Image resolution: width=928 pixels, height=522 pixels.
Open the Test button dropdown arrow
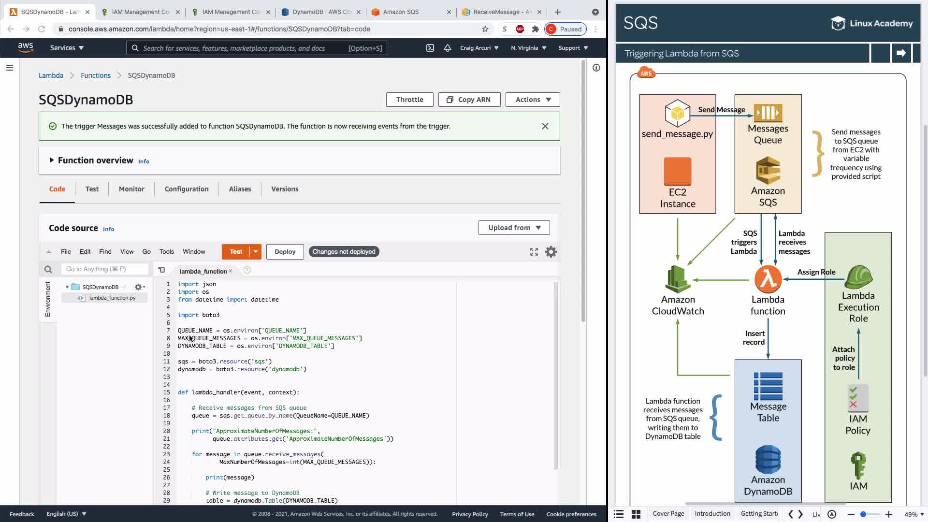coord(256,252)
